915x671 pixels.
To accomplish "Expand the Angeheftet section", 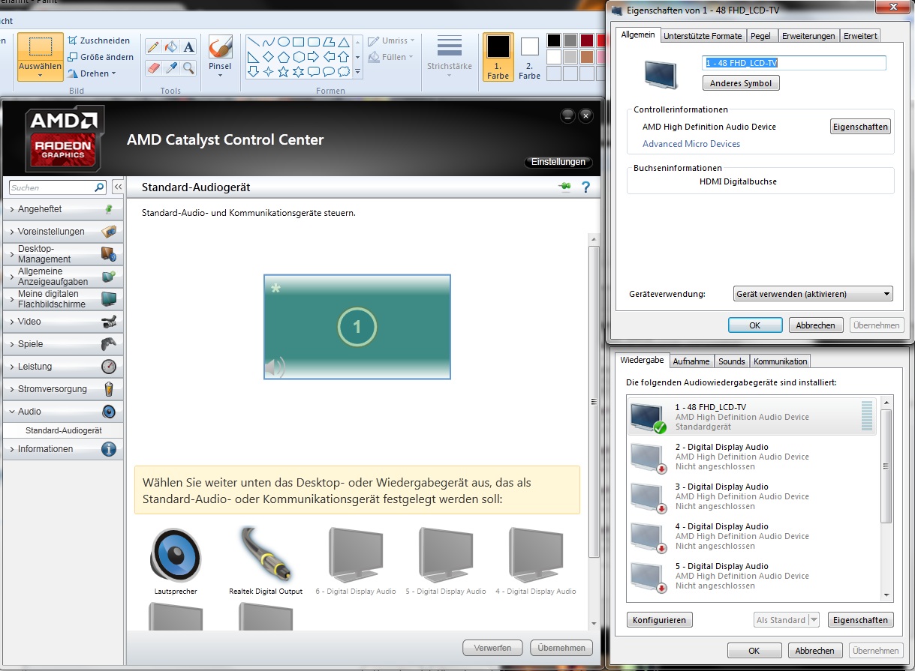I will coord(63,209).
